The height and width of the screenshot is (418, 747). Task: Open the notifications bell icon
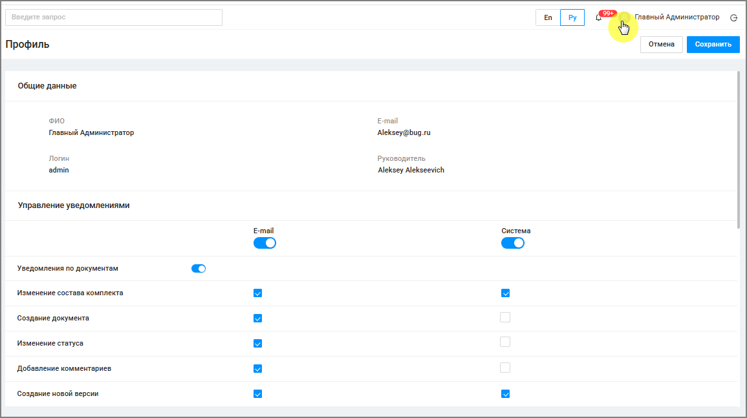point(598,17)
